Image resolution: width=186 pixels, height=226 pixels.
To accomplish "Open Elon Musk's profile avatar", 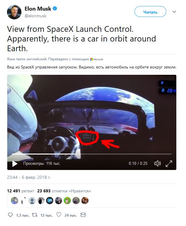I will tap(14, 12).
